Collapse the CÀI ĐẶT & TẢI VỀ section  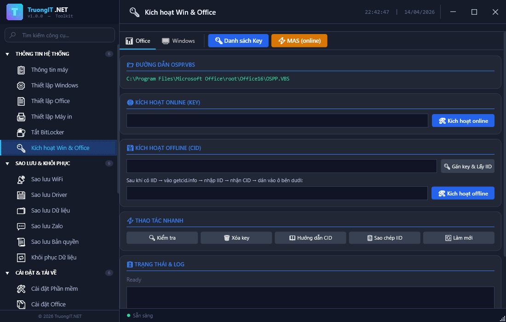7,273
